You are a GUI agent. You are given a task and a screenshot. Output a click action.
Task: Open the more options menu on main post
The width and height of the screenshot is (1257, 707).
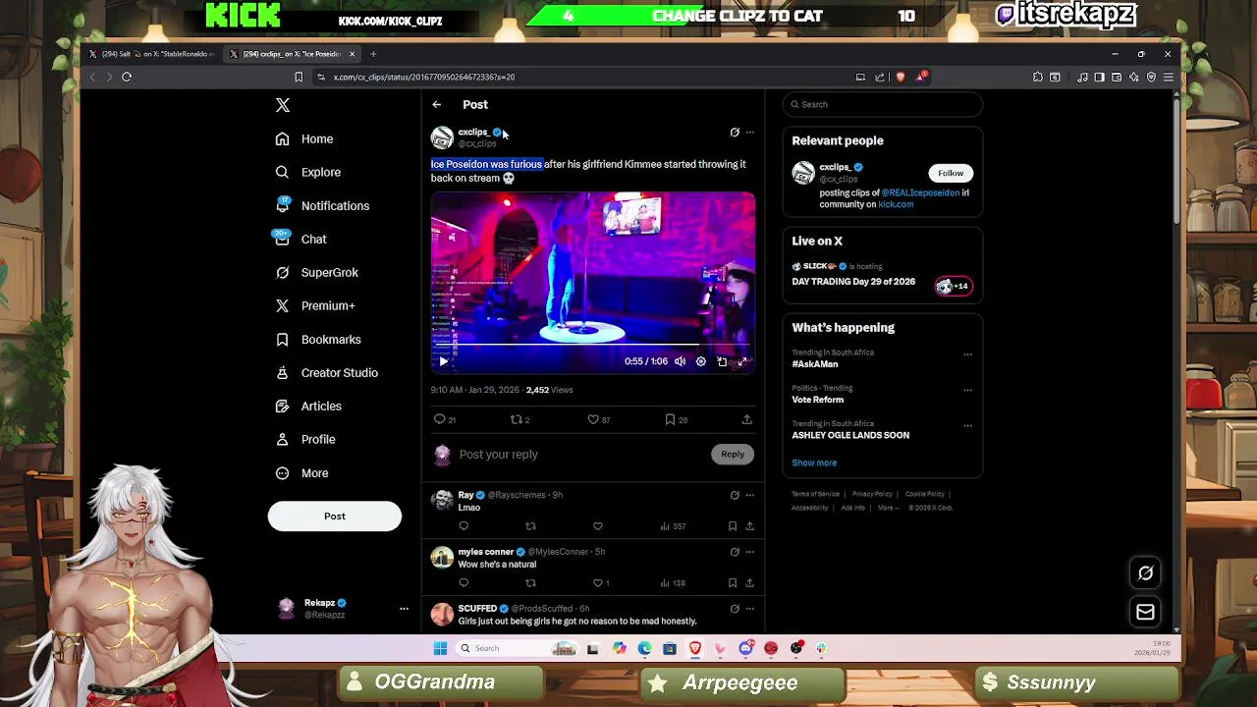tap(750, 133)
